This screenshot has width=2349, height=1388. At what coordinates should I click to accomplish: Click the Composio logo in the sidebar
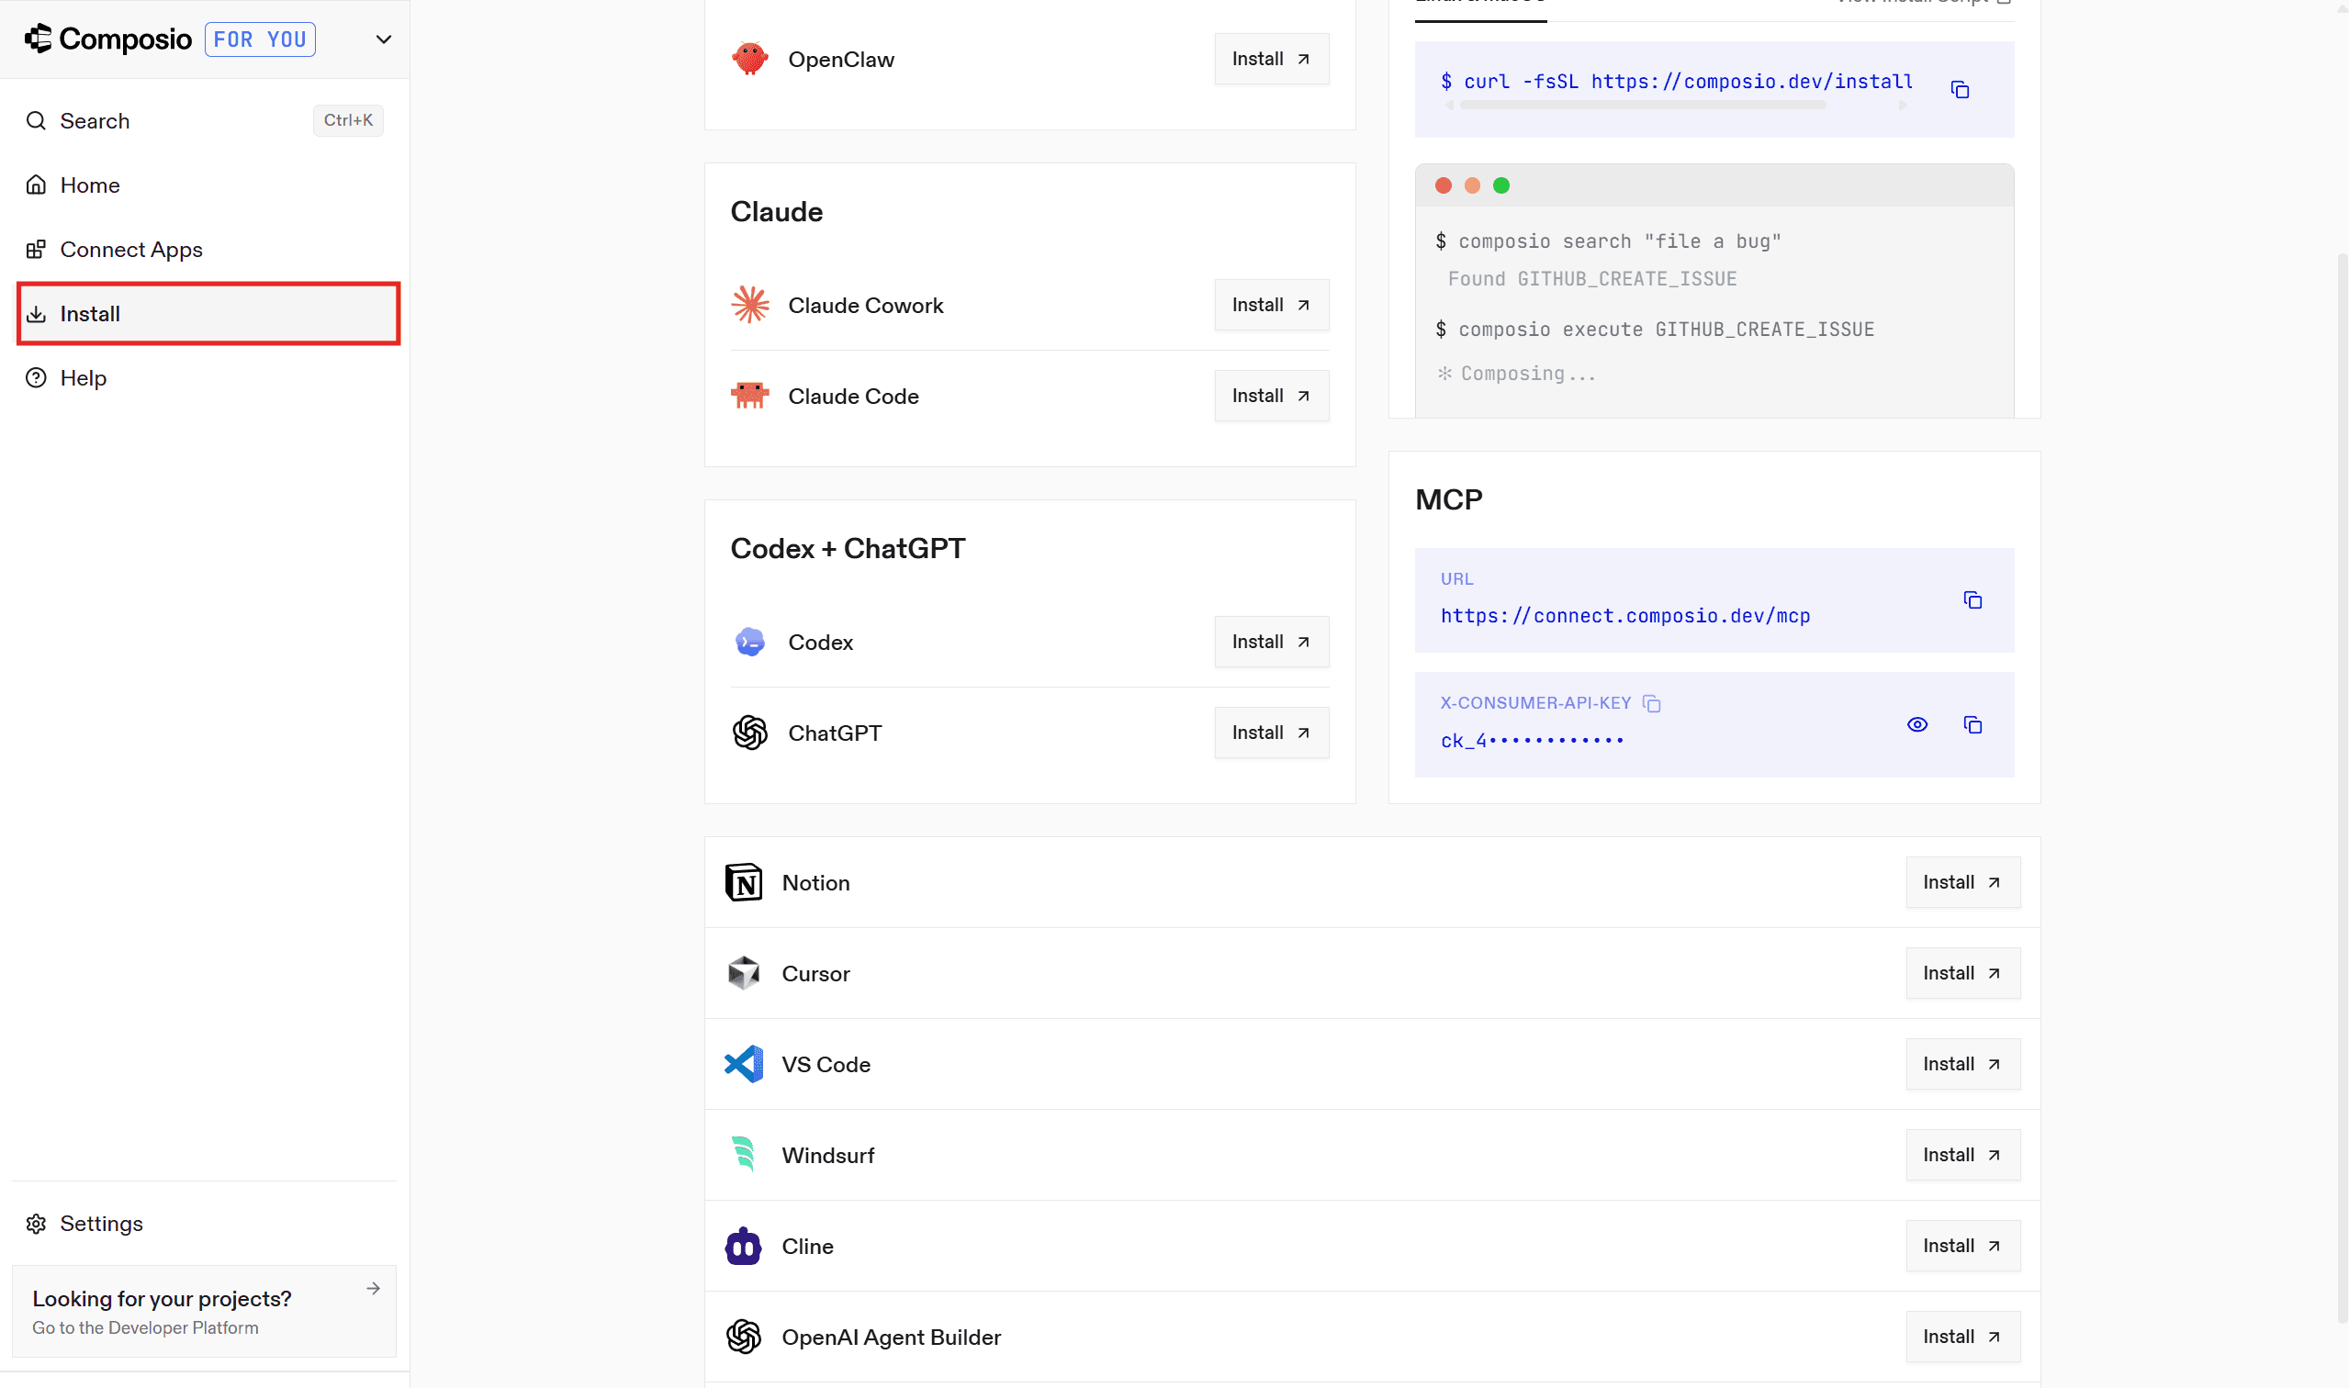point(107,39)
